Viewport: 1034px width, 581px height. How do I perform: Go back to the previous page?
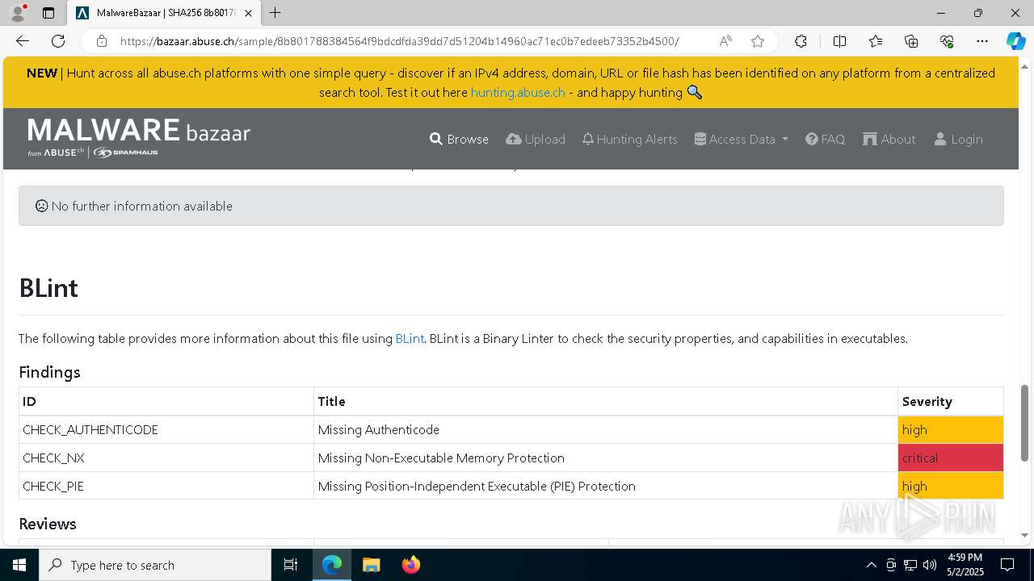(23, 41)
